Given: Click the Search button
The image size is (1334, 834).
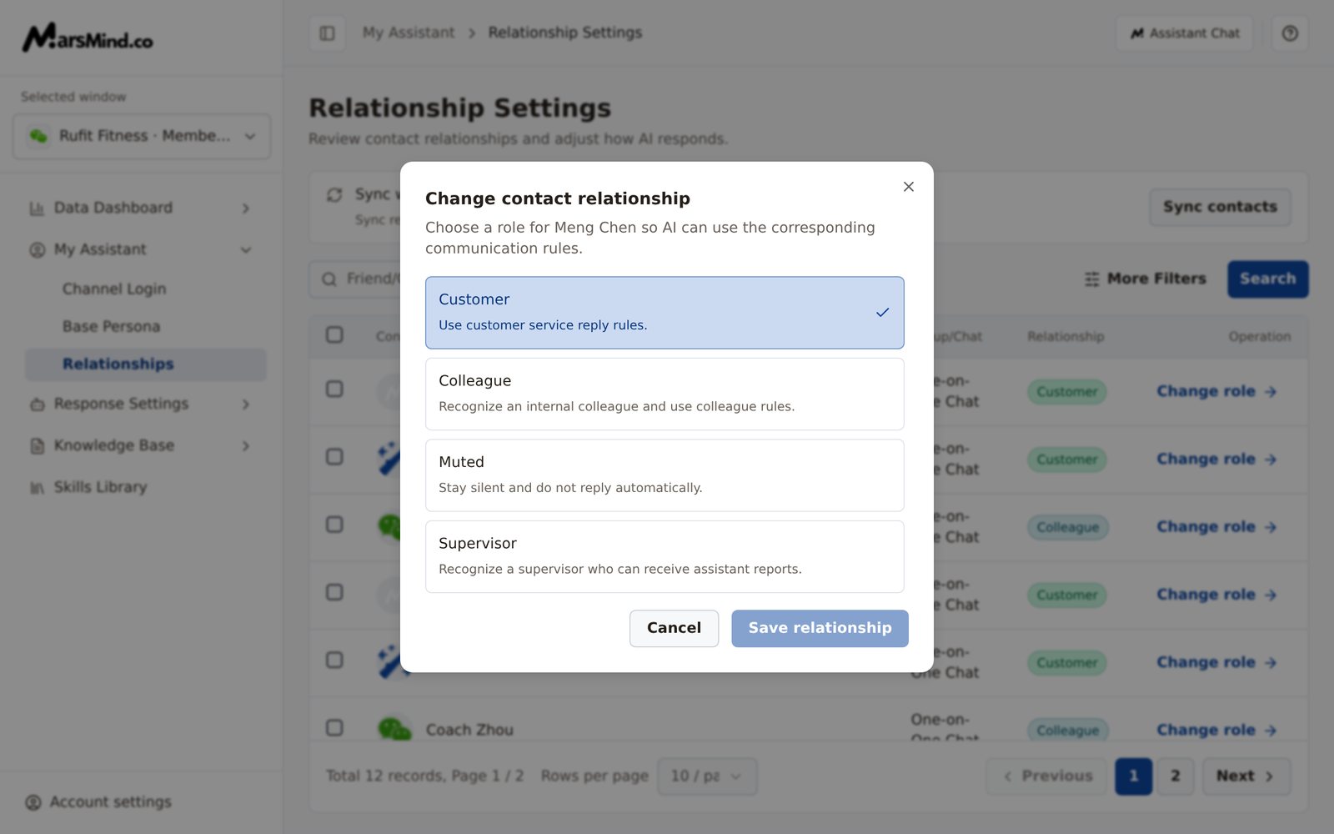Looking at the screenshot, I should pyautogui.click(x=1267, y=279).
